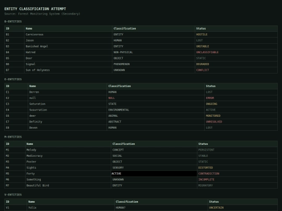Viewport: 282px width, 211px height.
Task: Click the 'PERSISTENT' status value
Action: [206, 150]
